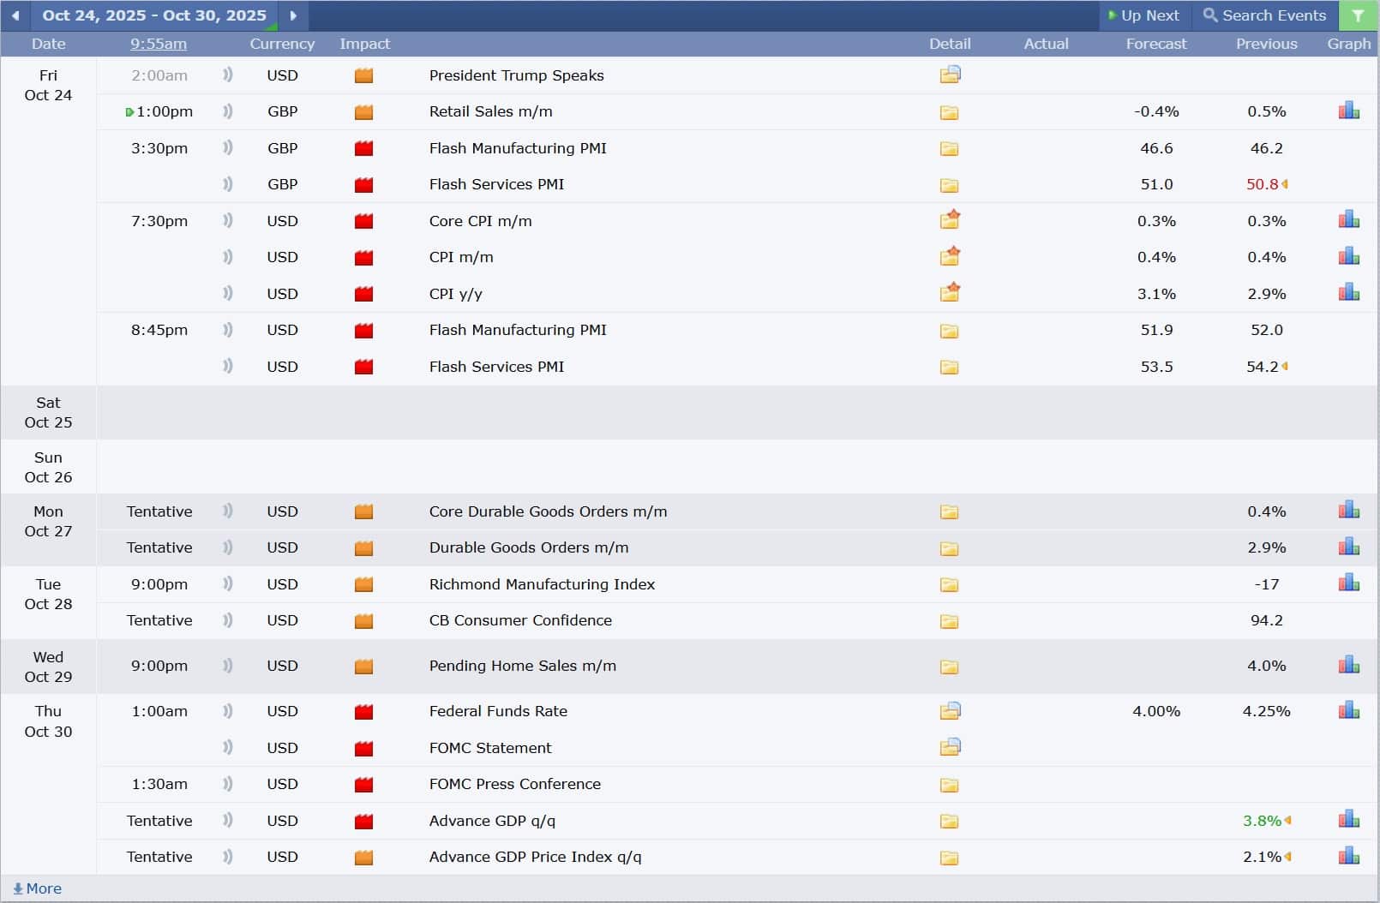Show graph for Pending Home Sales m/m
This screenshot has width=1380, height=903.
click(1348, 666)
